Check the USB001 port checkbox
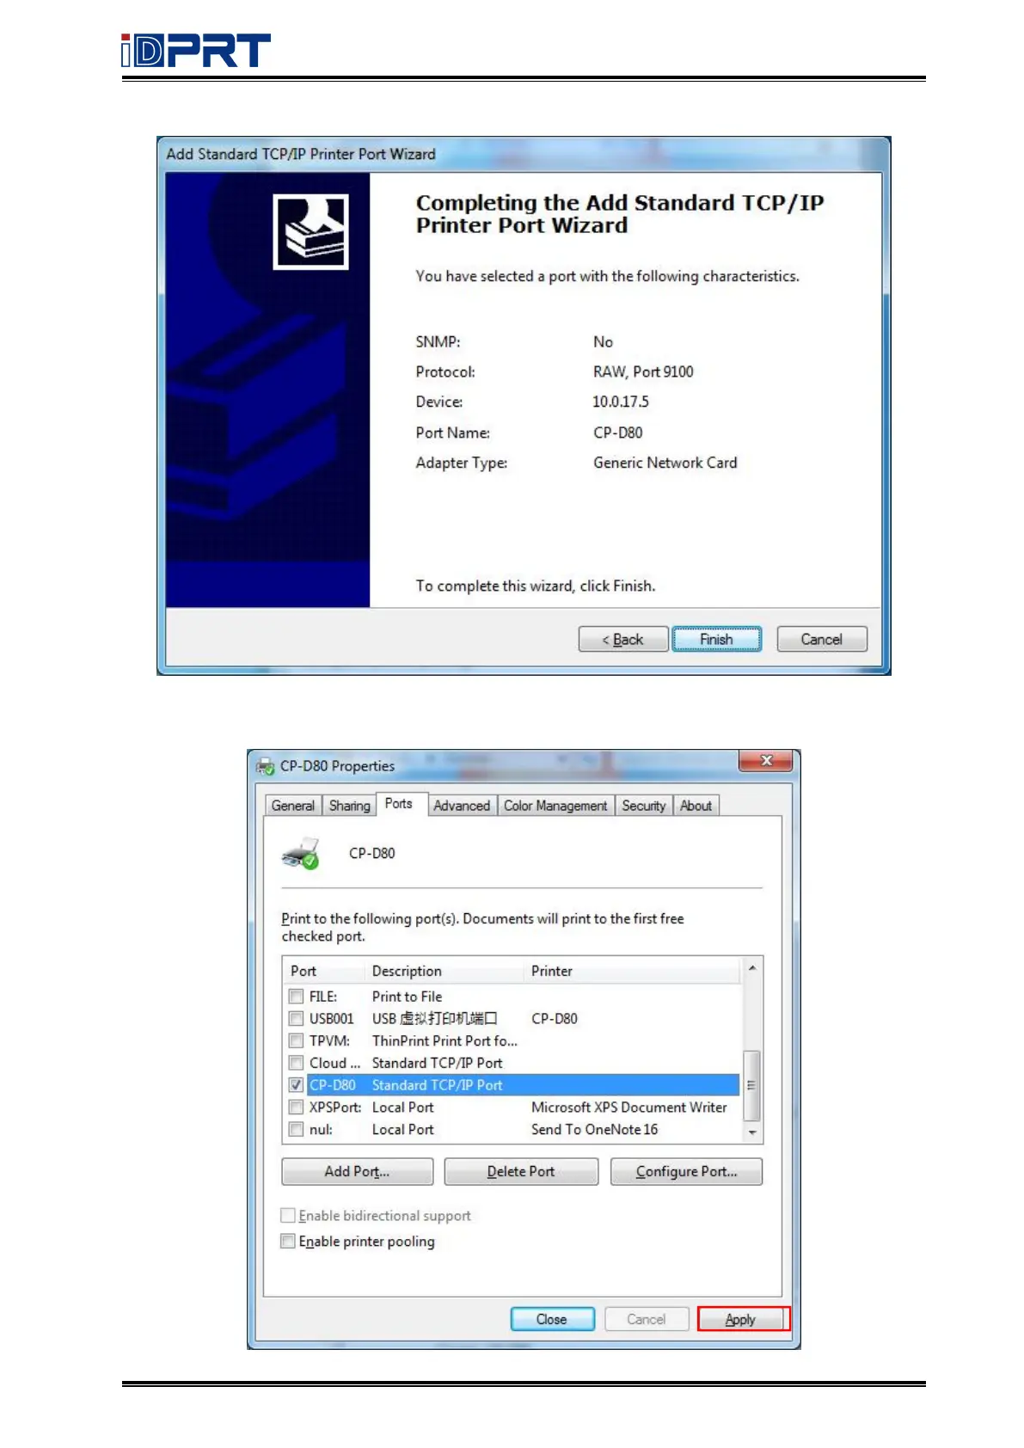The width and height of the screenshot is (1024, 1448). [296, 1019]
